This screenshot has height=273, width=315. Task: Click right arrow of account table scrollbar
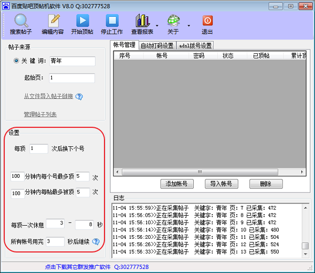coord(302,172)
